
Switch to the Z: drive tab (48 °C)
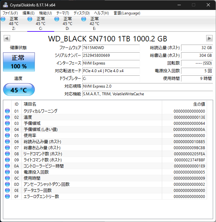pyautogui.click(x=14, y=24)
